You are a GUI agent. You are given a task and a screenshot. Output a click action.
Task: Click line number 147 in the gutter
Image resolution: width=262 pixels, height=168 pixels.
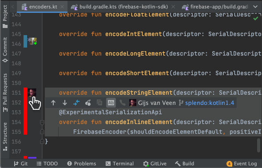click(x=16, y=54)
